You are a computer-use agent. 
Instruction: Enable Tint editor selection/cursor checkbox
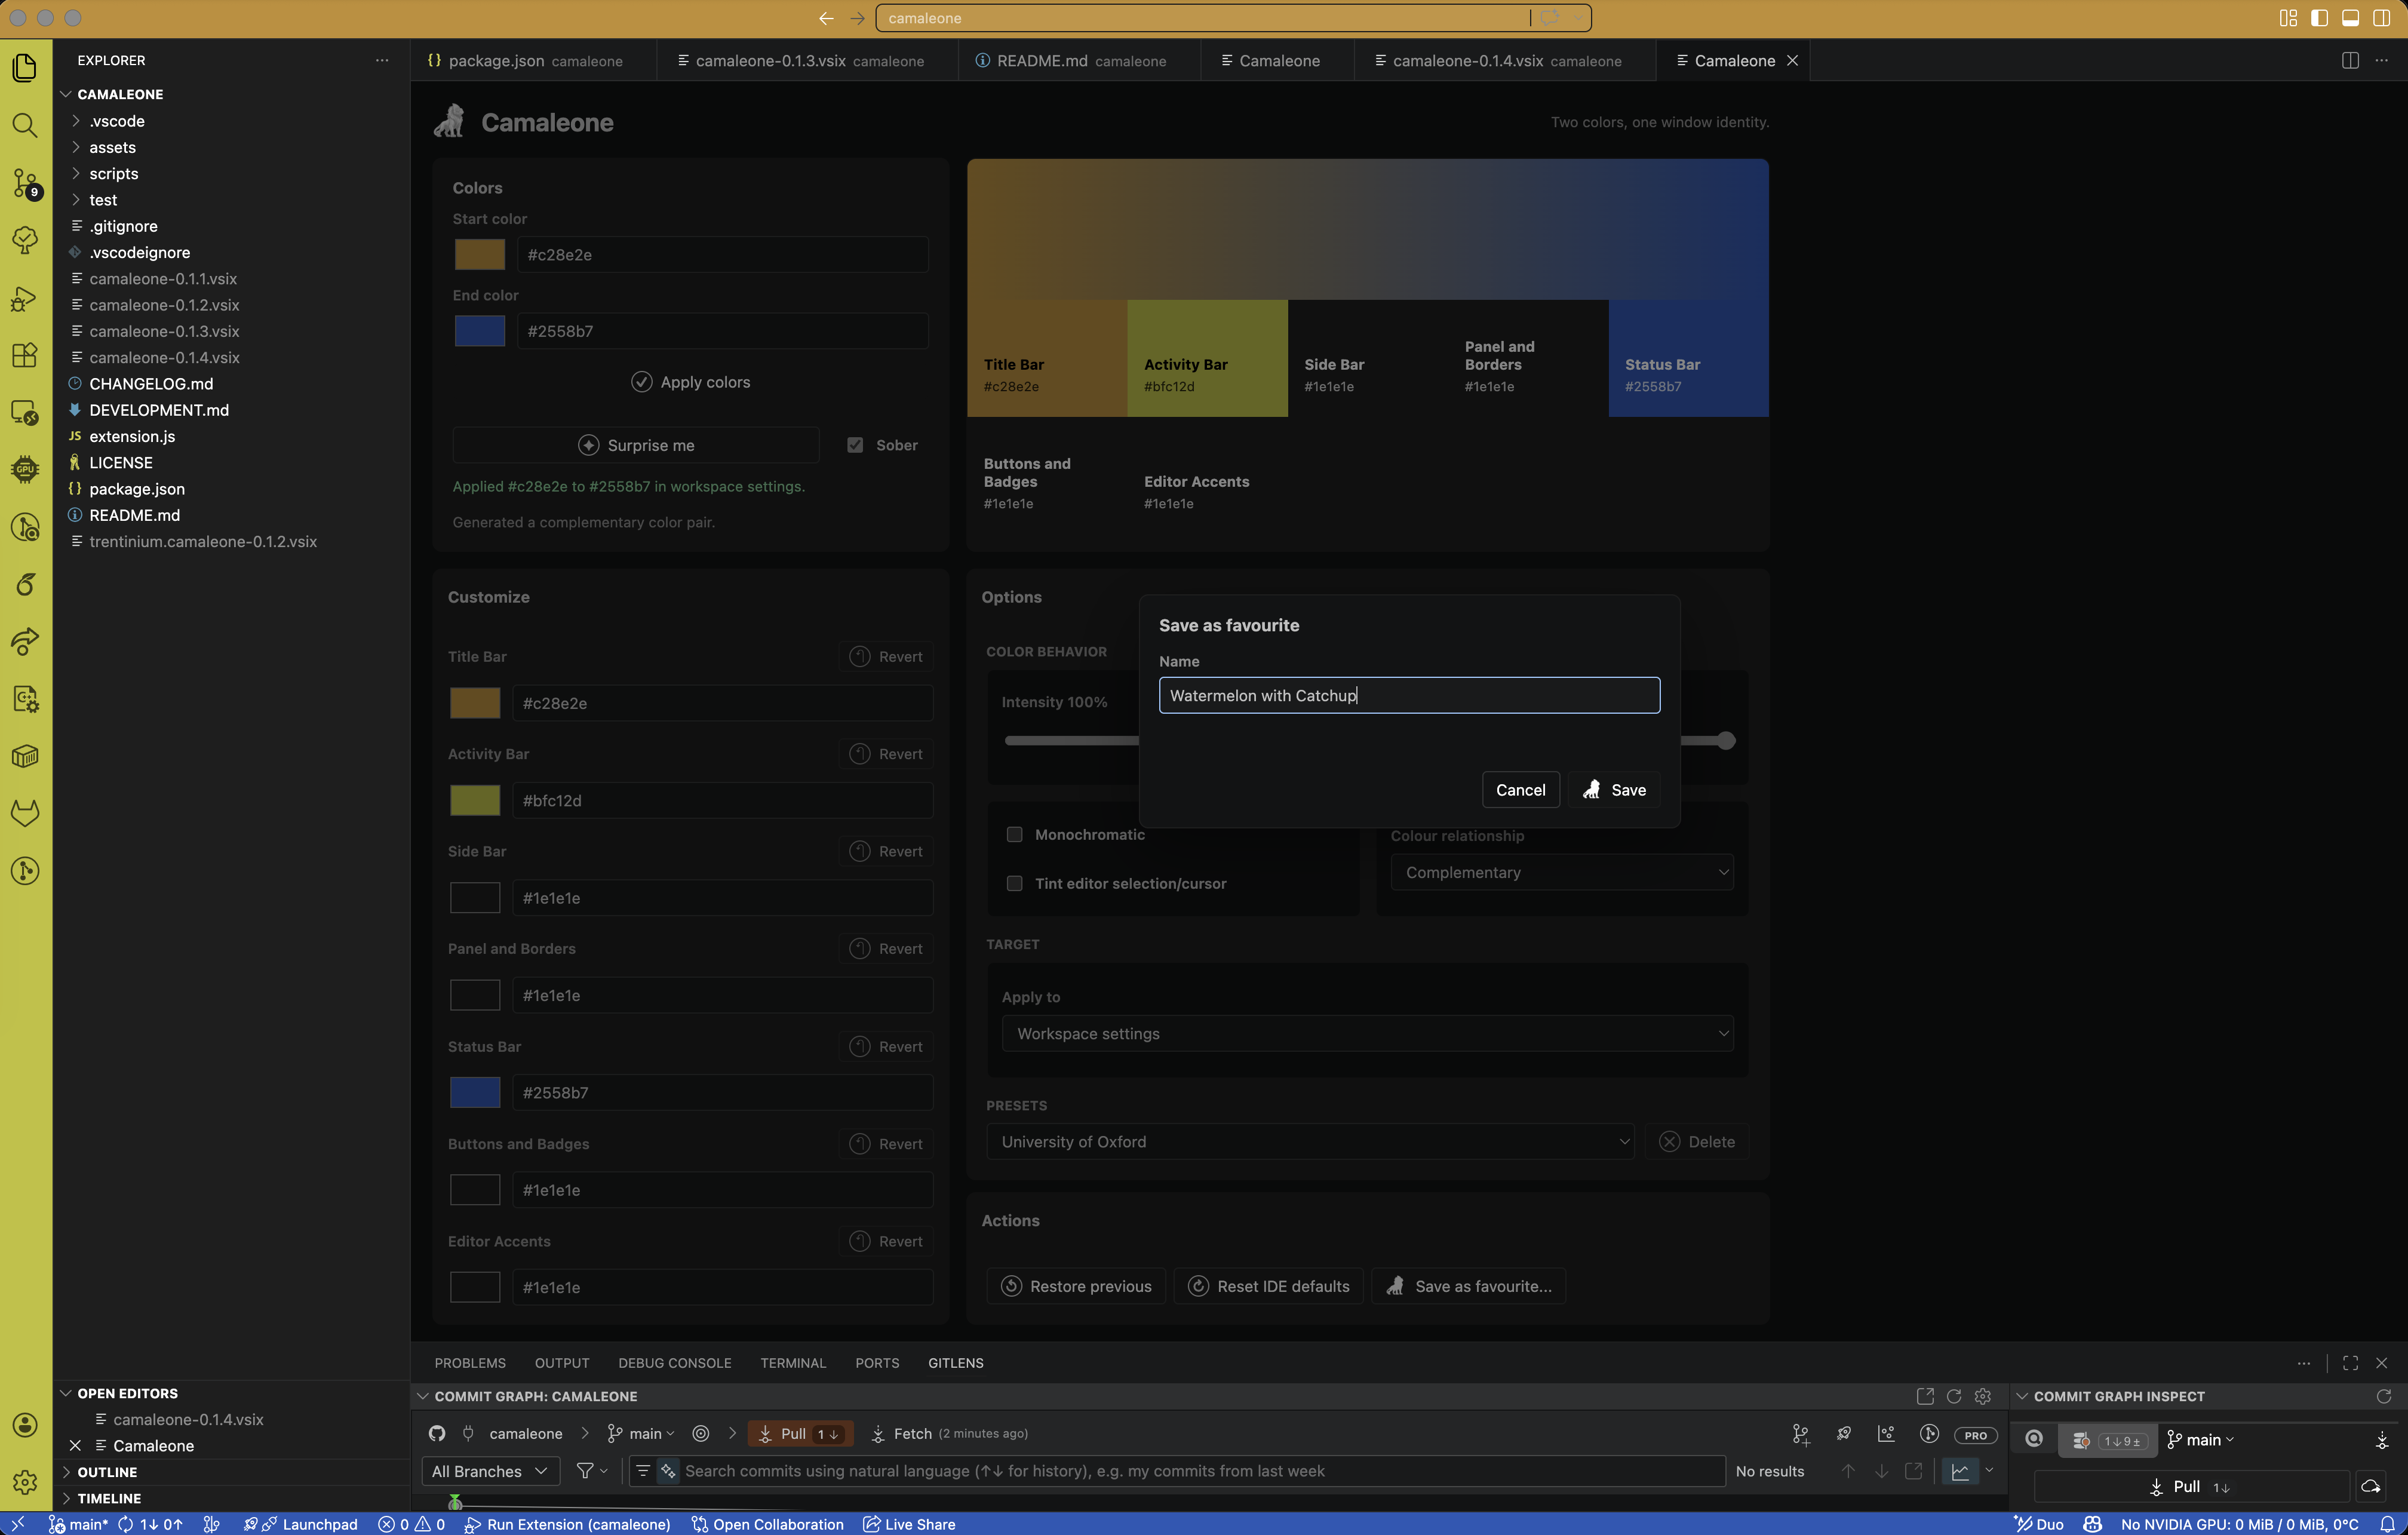tap(1014, 883)
